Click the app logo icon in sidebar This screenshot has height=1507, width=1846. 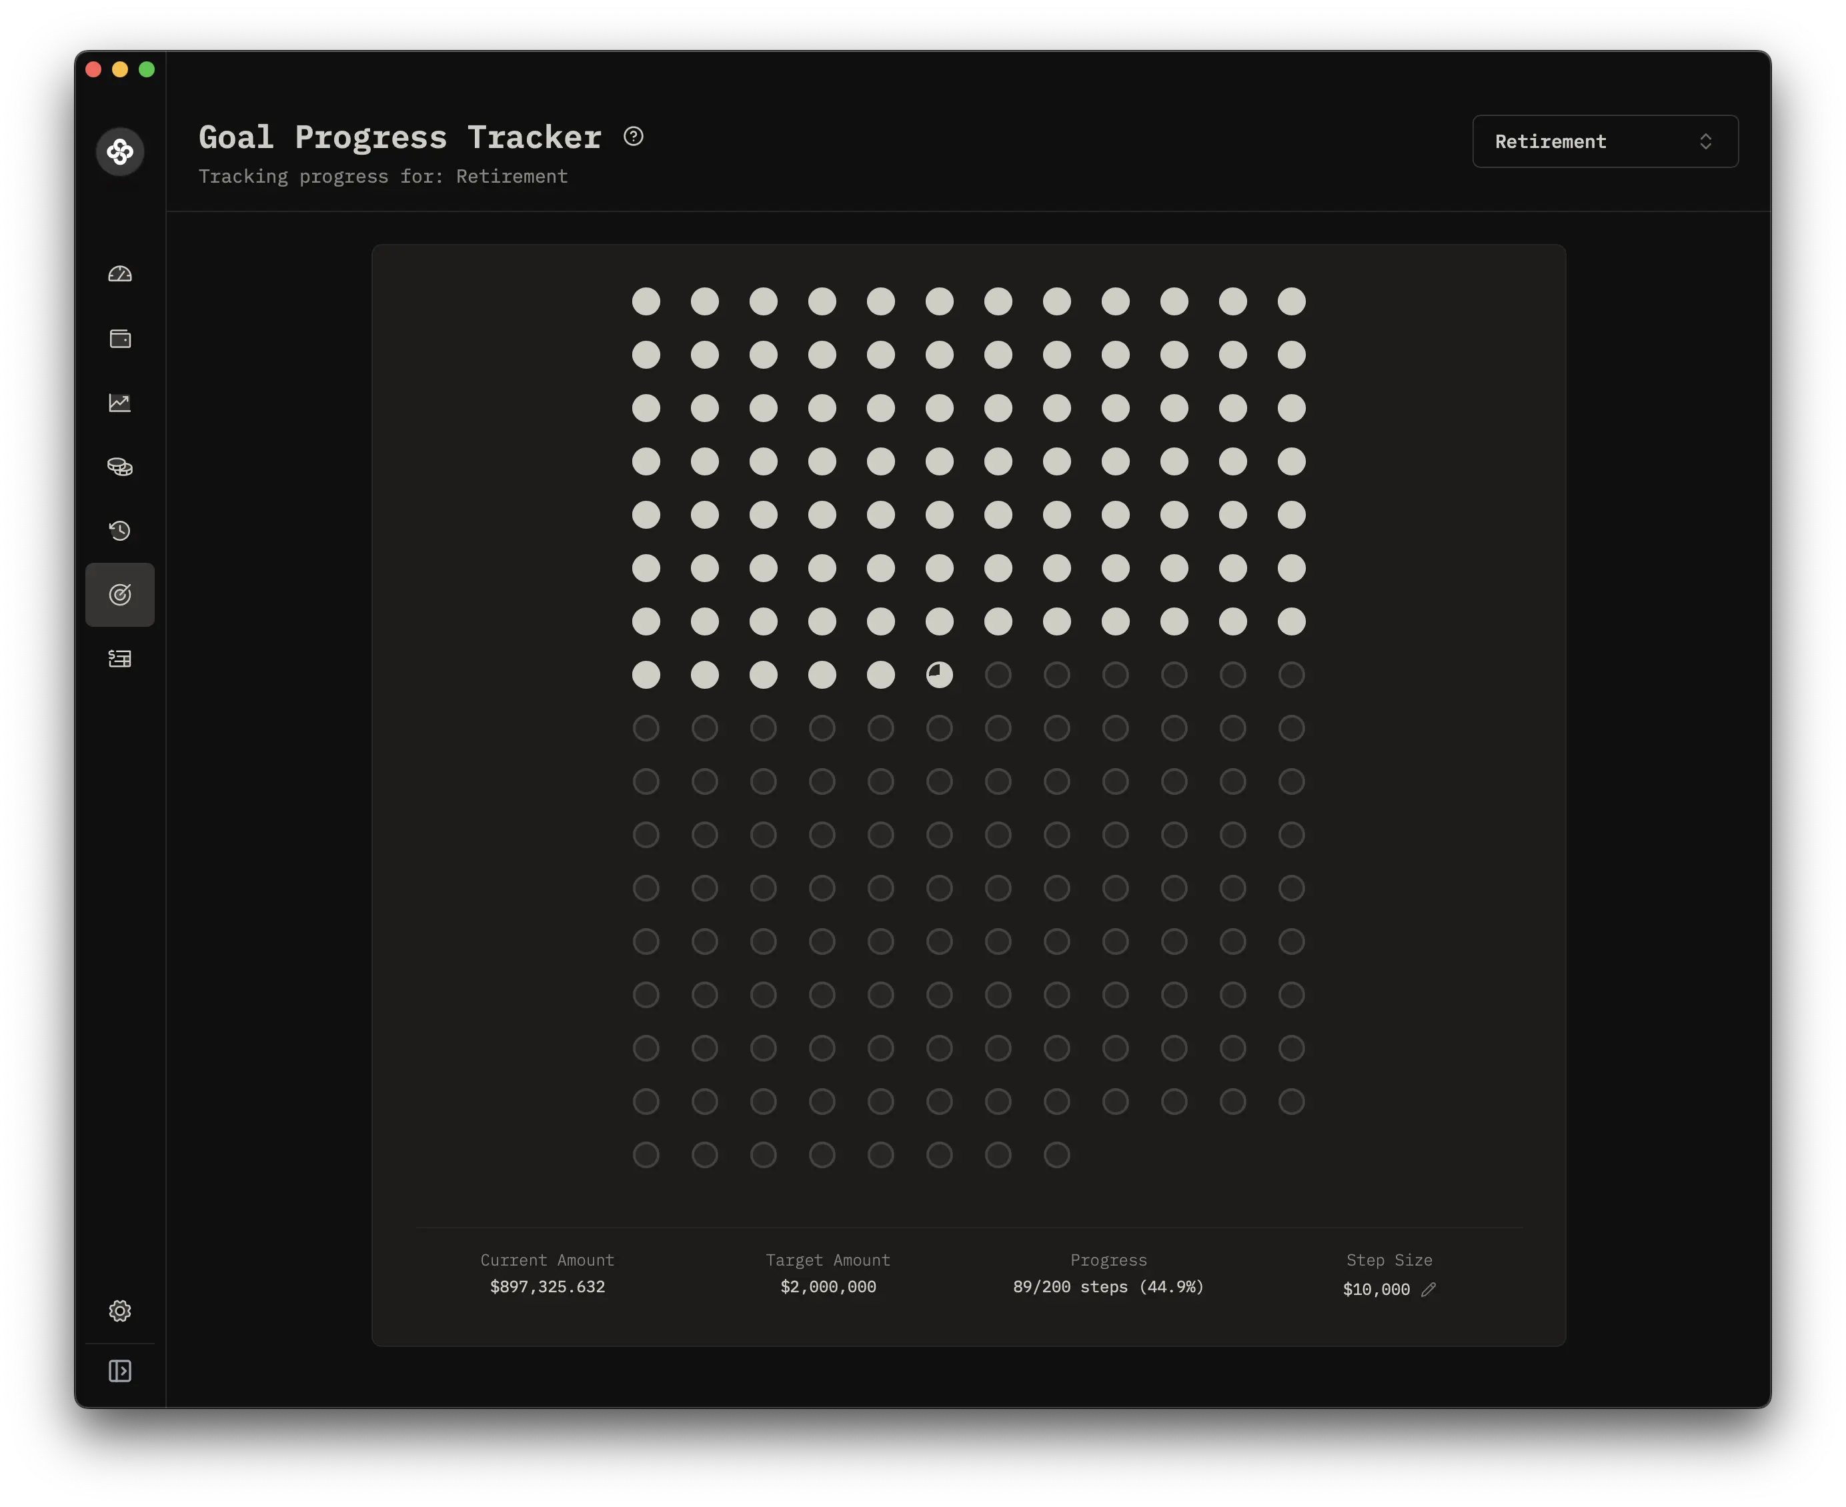[x=120, y=152]
